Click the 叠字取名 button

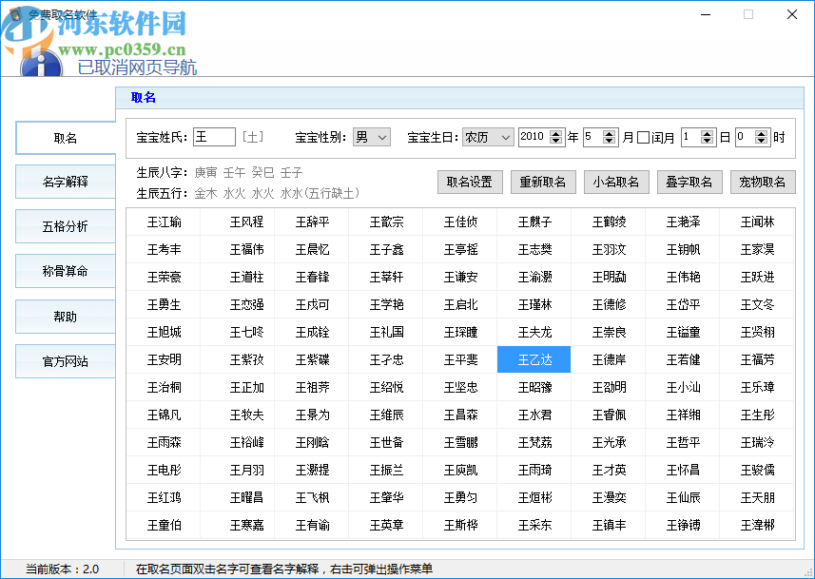[x=689, y=182]
